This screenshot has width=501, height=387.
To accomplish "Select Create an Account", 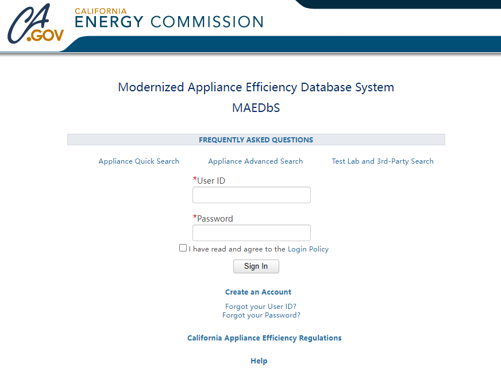I will [x=258, y=292].
